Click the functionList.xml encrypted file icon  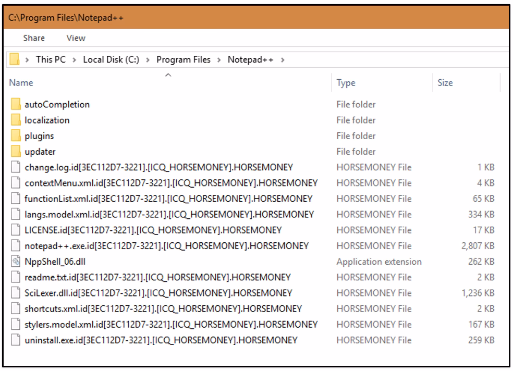point(15,199)
